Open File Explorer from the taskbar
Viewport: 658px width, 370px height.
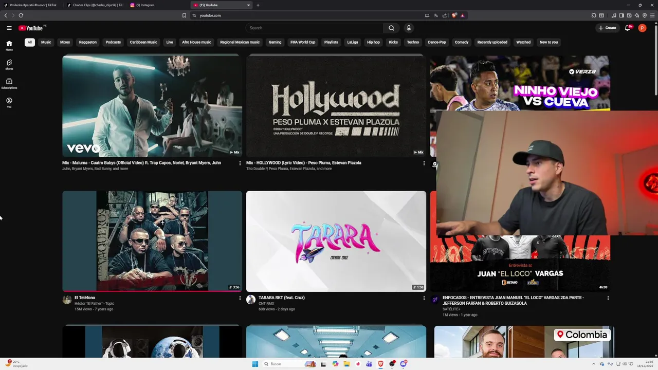click(347, 364)
